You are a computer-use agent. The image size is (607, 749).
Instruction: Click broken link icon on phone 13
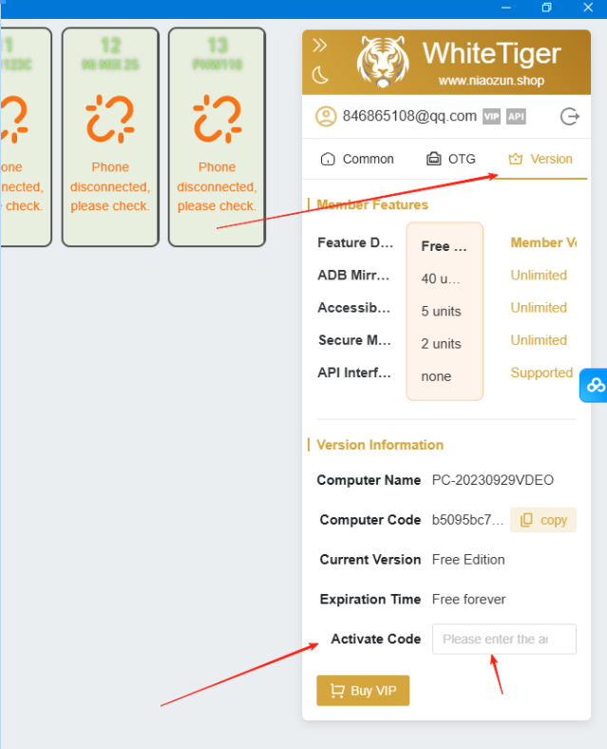point(218,119)
